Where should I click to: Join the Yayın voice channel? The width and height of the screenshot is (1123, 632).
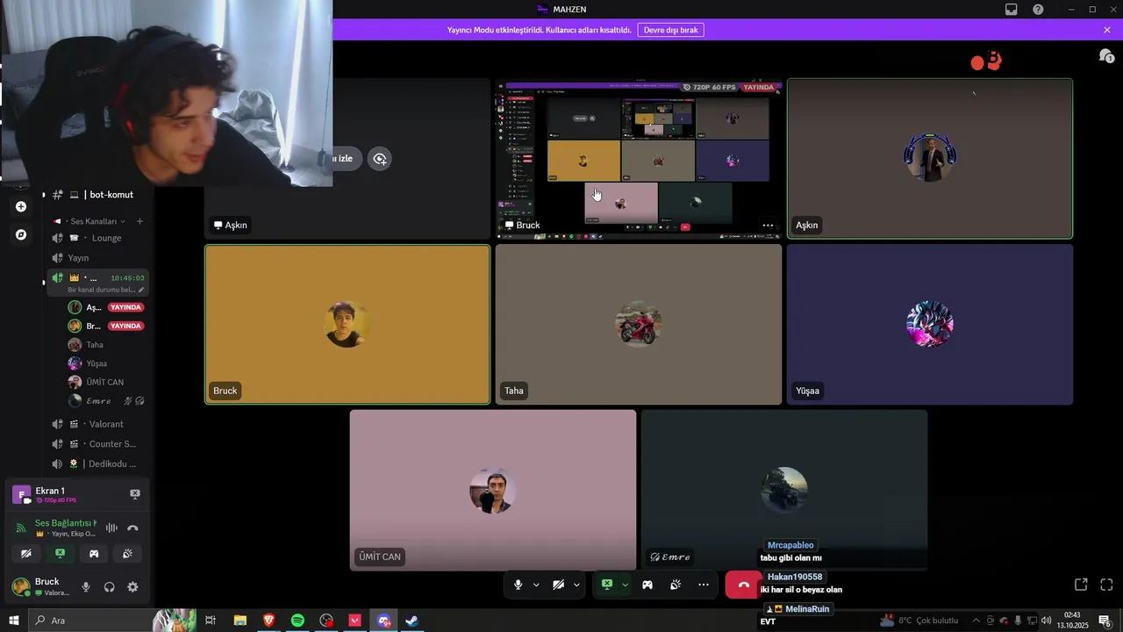tap(98, 258)
